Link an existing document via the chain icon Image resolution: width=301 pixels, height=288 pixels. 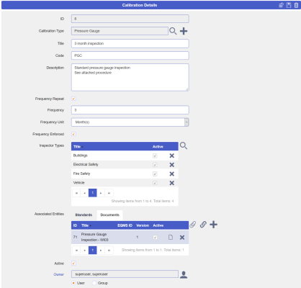pos(203,225)
